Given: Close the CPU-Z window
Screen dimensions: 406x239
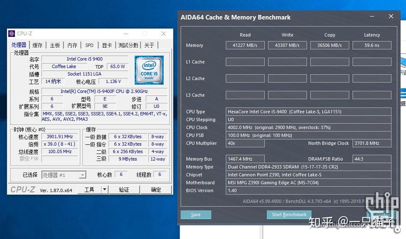Looking at the screenshot, I should 164,34.
